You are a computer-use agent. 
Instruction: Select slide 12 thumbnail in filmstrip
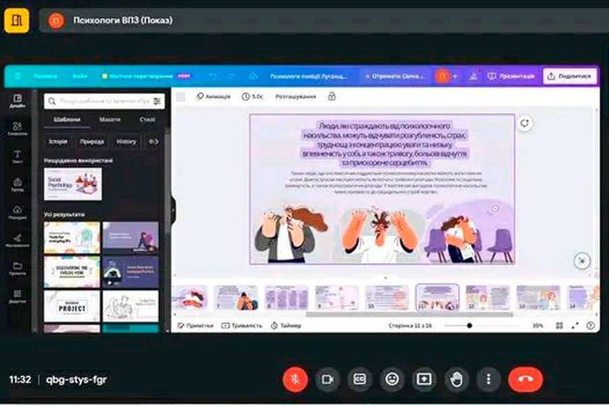(x=487, y=298)
